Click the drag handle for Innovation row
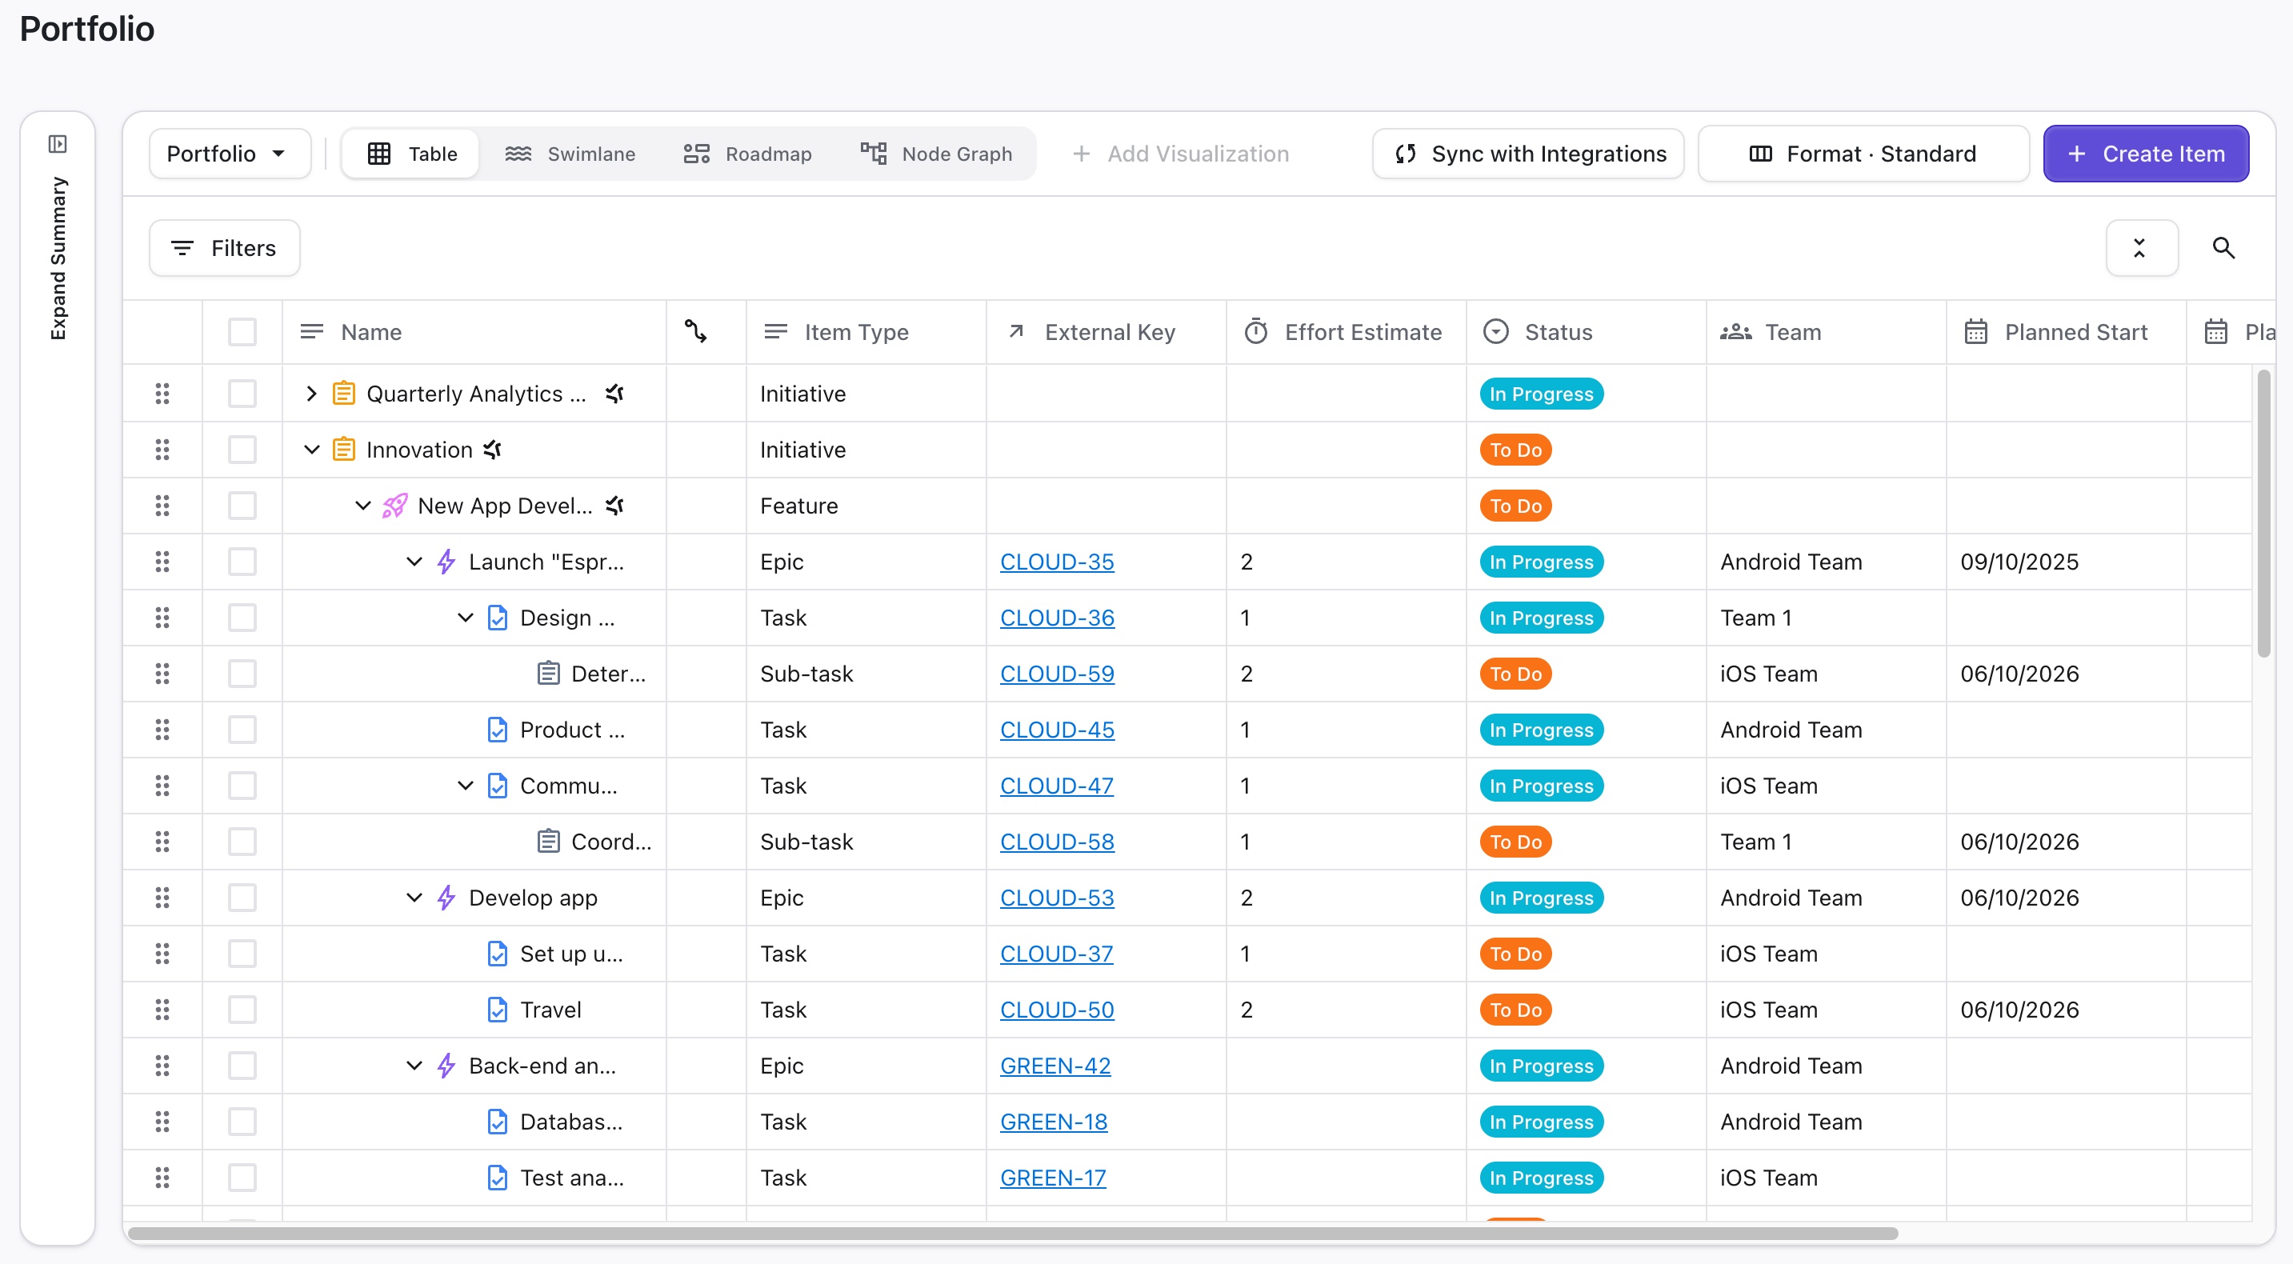 [x=162, y=450]
